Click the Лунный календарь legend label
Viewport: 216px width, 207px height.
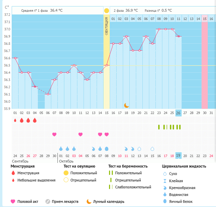[x=108, y=201]
